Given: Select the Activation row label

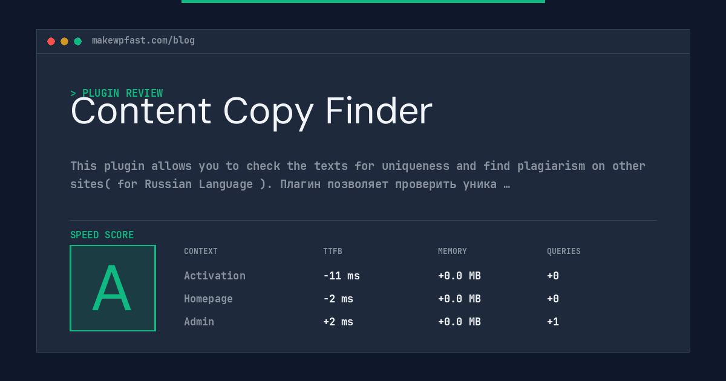Looking at the screenshot, I should [215, 276].
